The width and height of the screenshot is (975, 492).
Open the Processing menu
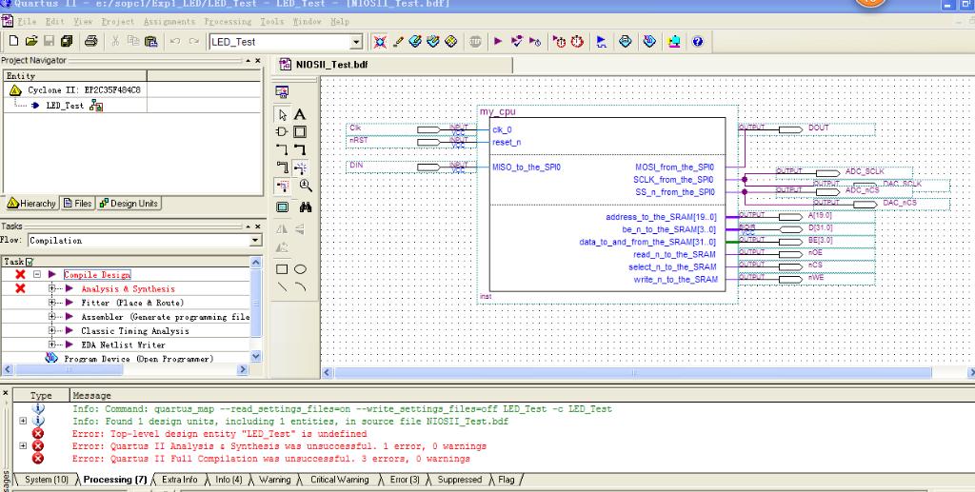point(228,21)
